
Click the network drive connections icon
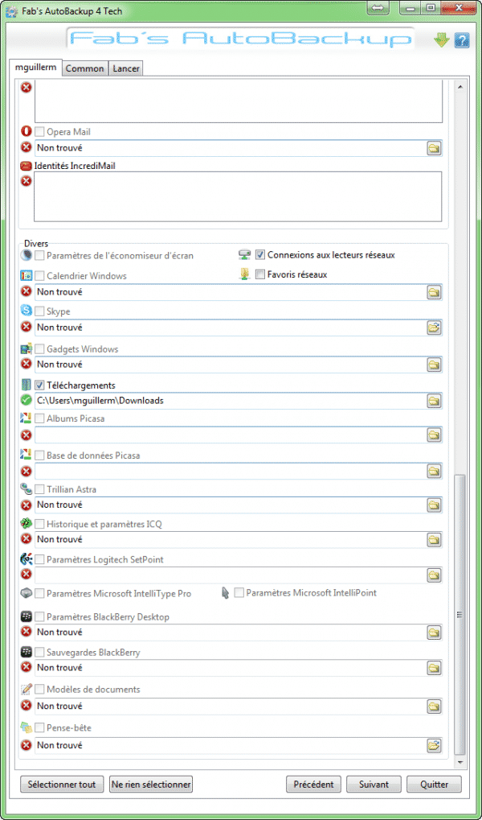click(x=244, y=255)
